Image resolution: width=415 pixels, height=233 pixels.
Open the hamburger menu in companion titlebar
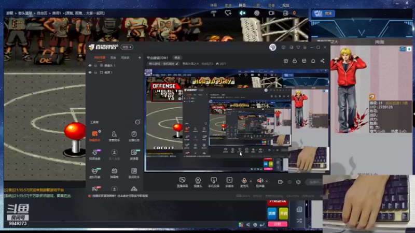(305, 47)
